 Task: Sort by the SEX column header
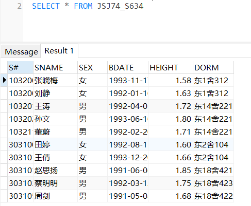tap(92, 67)
